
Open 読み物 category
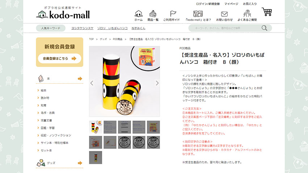[45, 98]
